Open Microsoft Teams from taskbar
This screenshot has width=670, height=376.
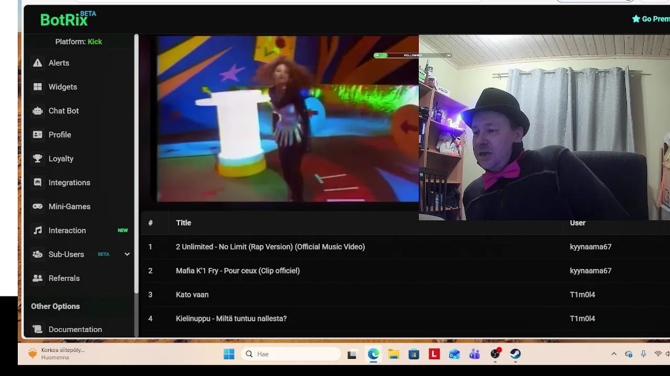[475, 354]
